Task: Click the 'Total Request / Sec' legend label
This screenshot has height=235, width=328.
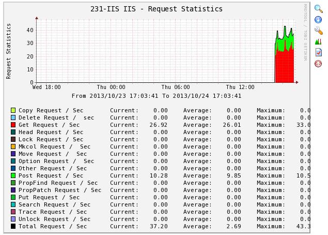Action: pyautogui.click(x=53, y=226)
